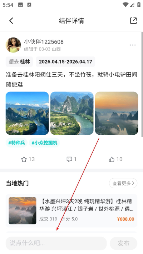Toggle the thumbs-up like icon
Image resolution: width=143 pixels, height=254 pixels.
(x=112, y=159)
